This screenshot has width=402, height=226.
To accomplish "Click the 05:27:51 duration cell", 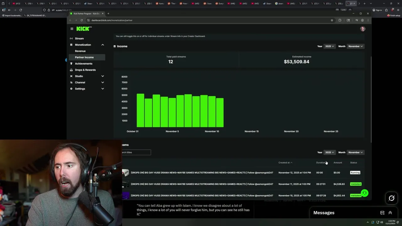I will pyautogui.click(x=321, y=184).
